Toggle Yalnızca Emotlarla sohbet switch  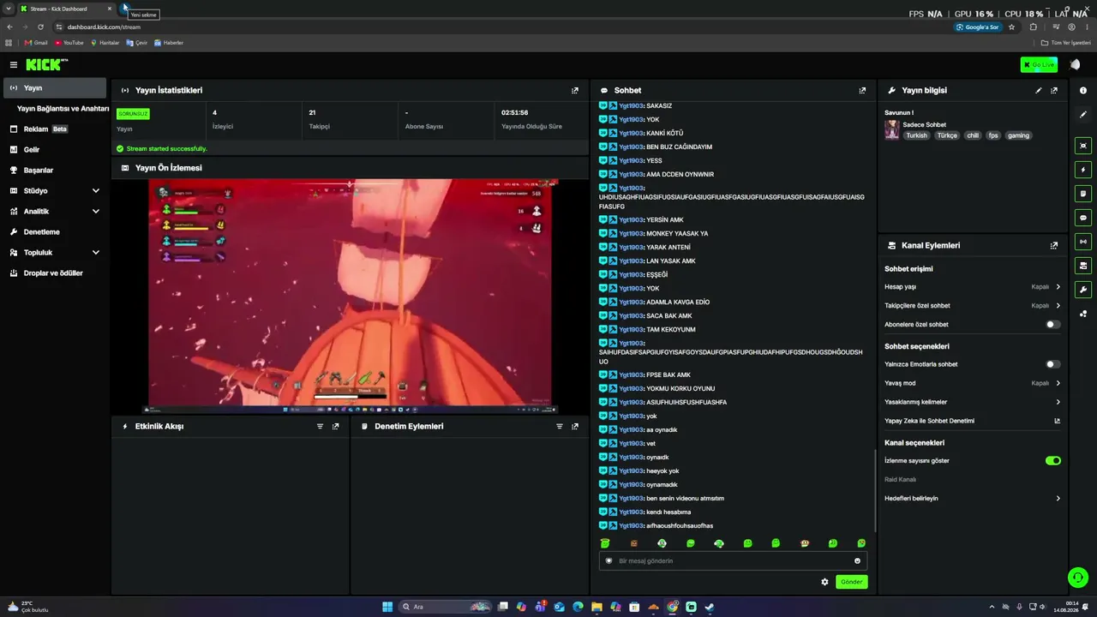(1052, 364)
